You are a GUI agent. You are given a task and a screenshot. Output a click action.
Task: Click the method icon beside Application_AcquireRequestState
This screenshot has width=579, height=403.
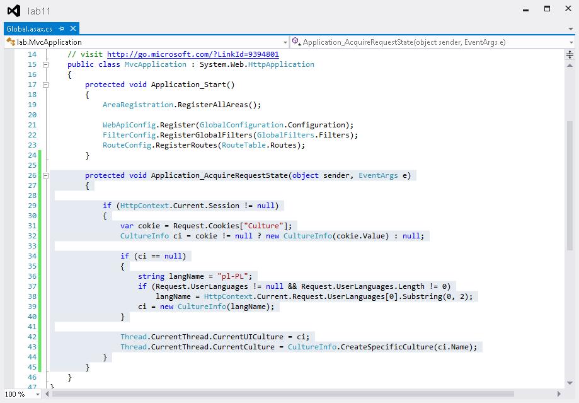click(x=296, y=42)
